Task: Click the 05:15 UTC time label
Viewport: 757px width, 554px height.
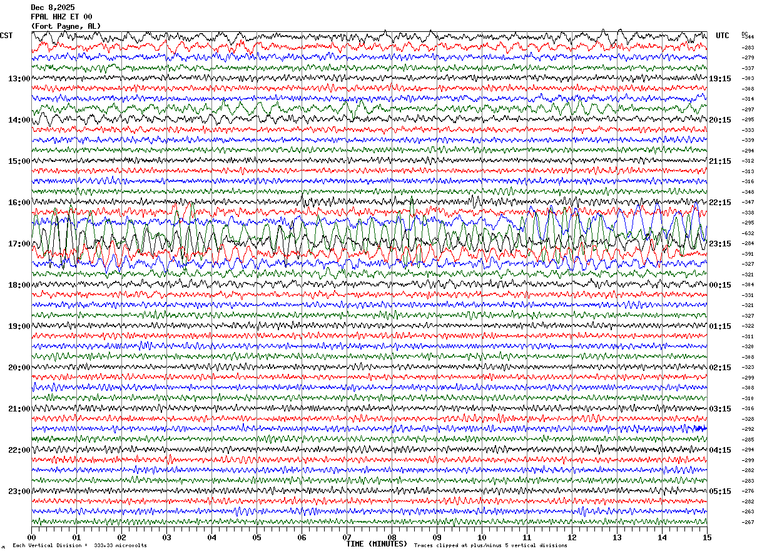Action: point(720,491)
